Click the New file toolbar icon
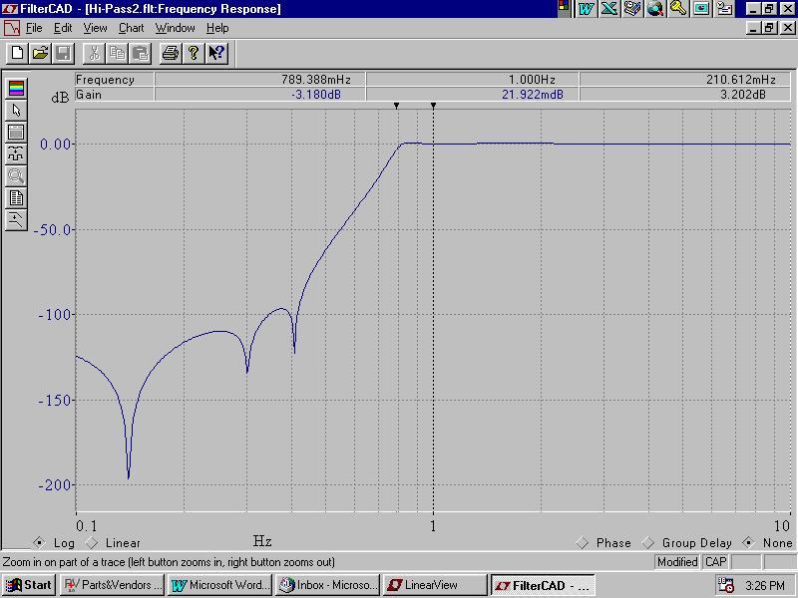This screenshot has height=598, width=798. coord(17,53)
